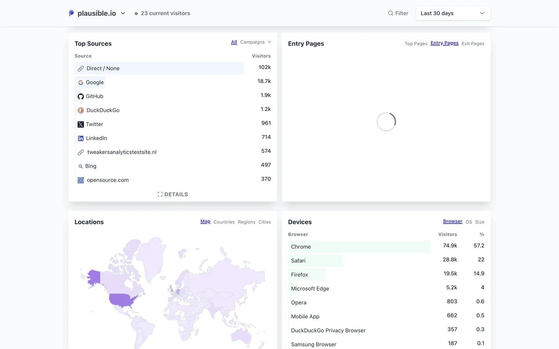The height and width of the screenshot is (349, 559).
Task: Click the GitHub octocat icon
Action: pyautogui.click(x=81, y=97)
